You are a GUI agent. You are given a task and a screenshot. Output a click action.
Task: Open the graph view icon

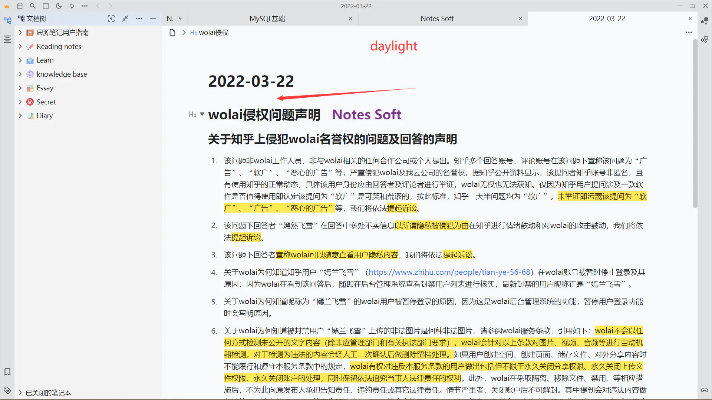705,21
